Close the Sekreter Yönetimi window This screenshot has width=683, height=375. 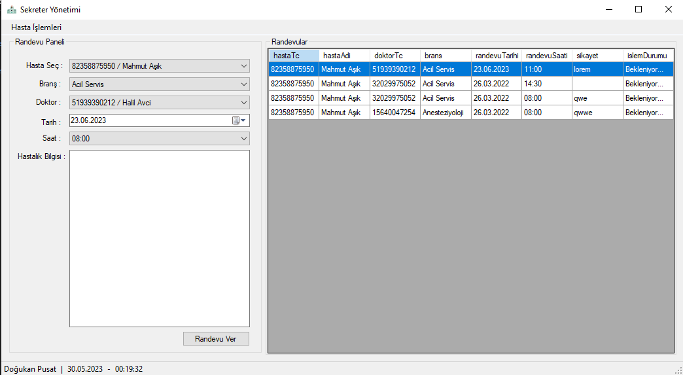[x=669, y=10]
